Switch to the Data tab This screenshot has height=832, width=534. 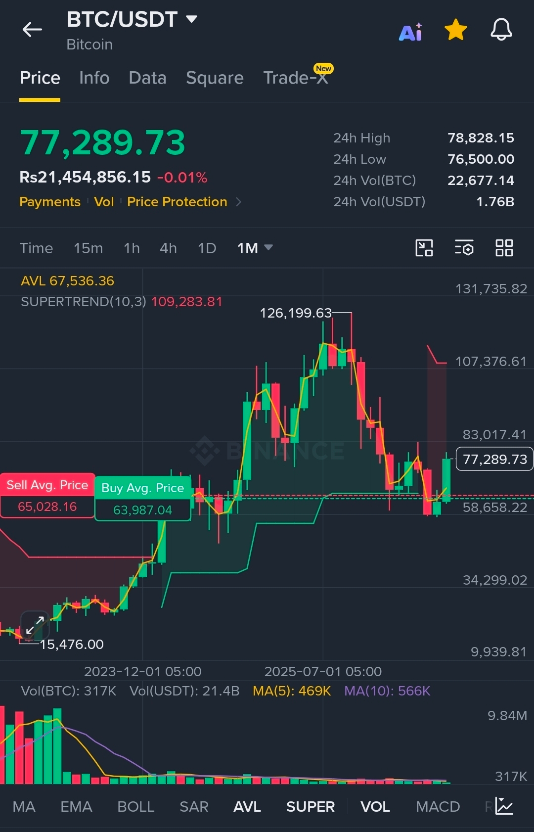pos(147,78)
